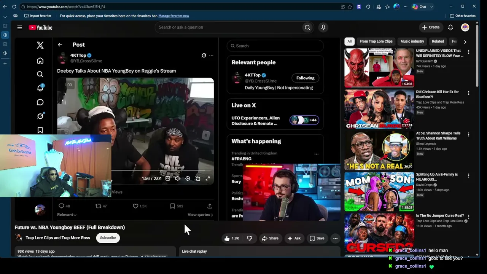
Task: Share the video via Share button
Action: pos(270,238)
